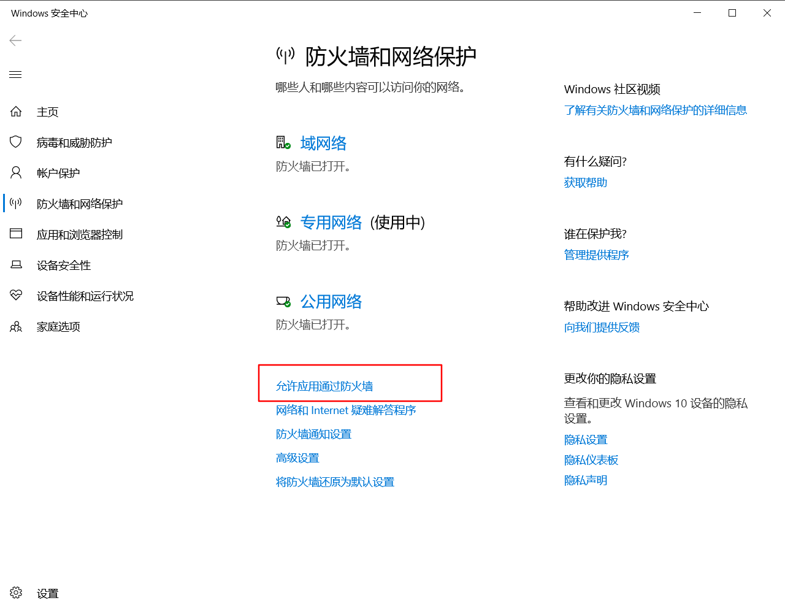785x614 pixels.
Task: Click the window icon for 应用和浏览器控制
Action: click(16, 234)
